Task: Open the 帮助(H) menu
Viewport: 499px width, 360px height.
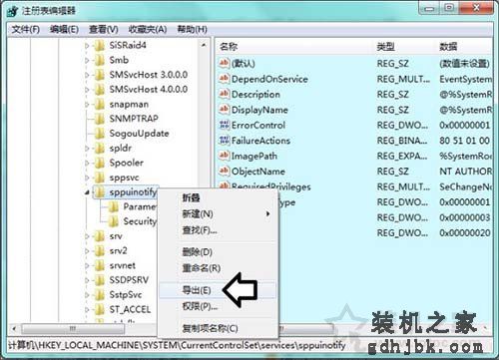Action: pyautogui.click(x=192, y=30)
